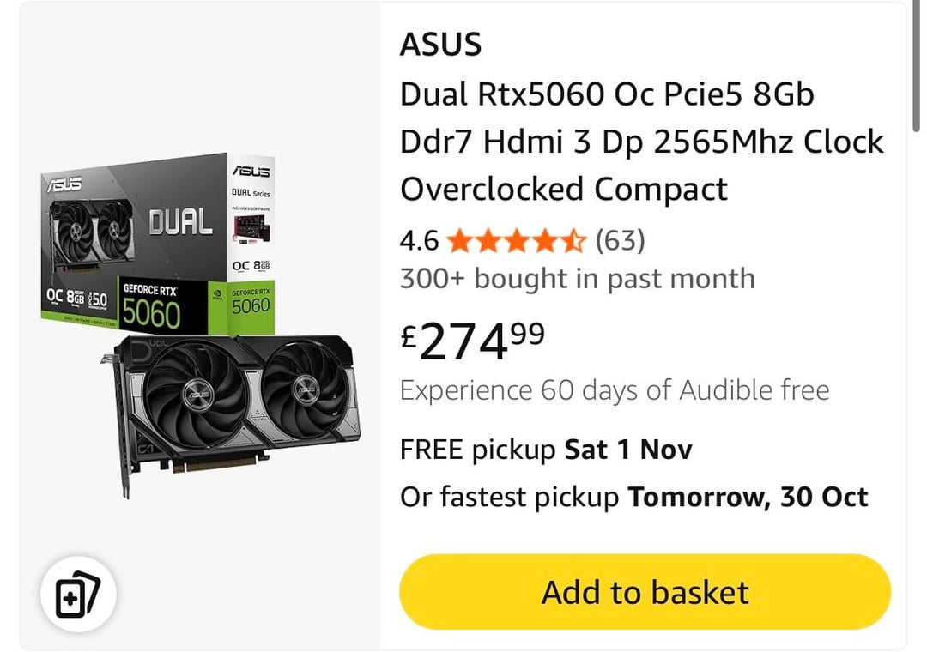Screen dimensions: 927x652
Task: Click the Audible 60 days free offer
Action: (x=615, y=391)
